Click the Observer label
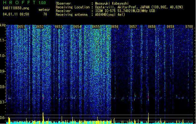The image size is (196, 124). 63,3
